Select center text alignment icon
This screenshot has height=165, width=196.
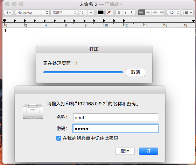pos(148,13)
